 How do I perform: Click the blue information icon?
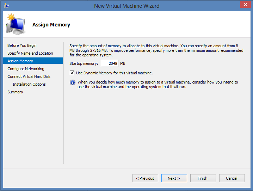[x=73, y=82]
